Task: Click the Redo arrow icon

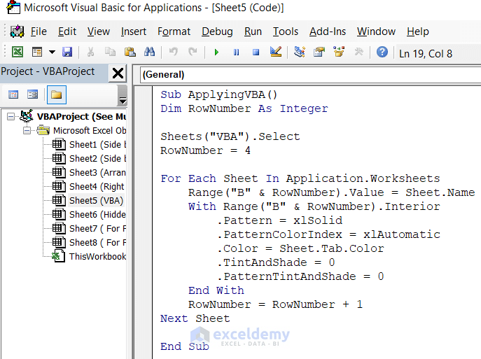Action: (x=193, y=52)
